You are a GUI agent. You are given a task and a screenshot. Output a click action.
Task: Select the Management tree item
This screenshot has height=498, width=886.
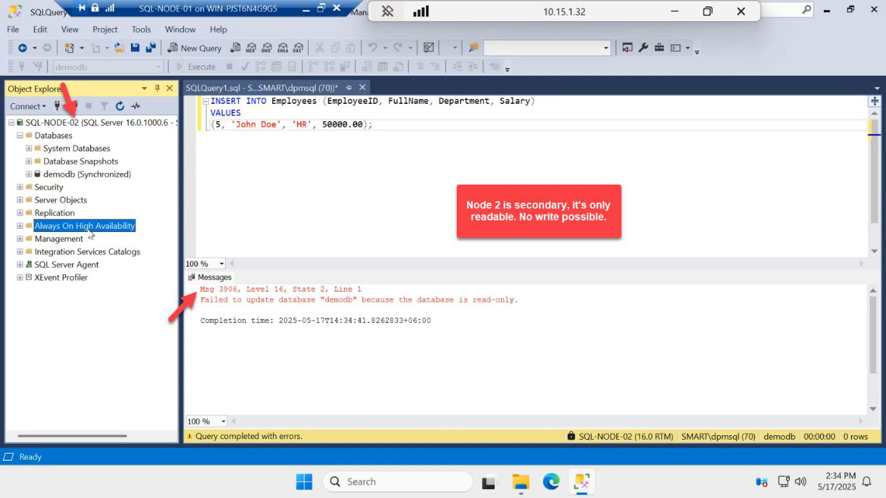(x=58, y=238)
